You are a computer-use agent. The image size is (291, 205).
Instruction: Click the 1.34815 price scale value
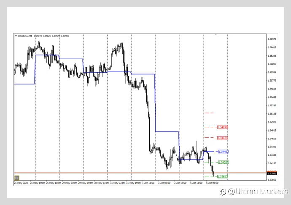click(272, 131)
